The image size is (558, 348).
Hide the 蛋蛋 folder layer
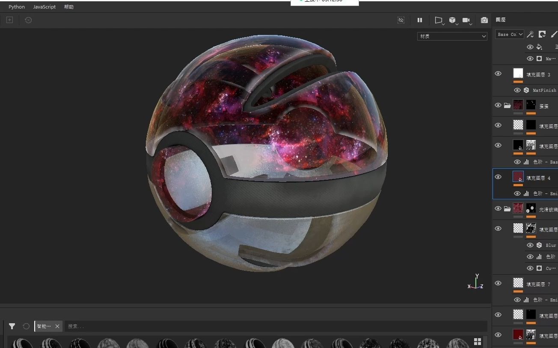(498, 105)
